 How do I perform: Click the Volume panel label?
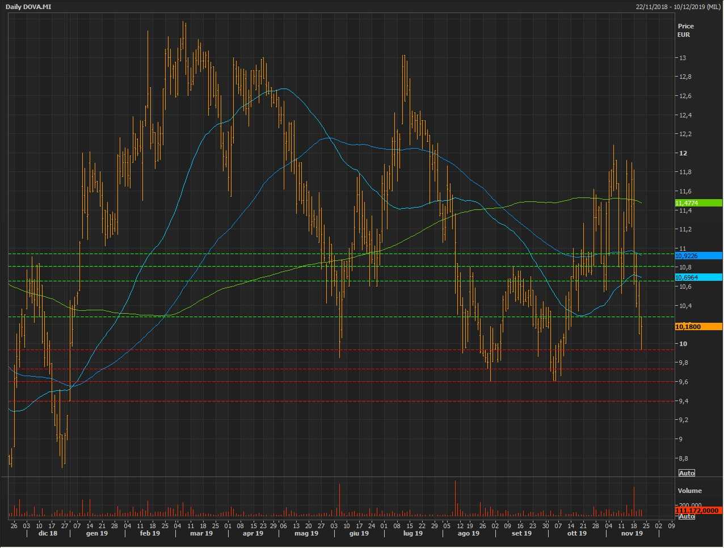coord(689,491)
